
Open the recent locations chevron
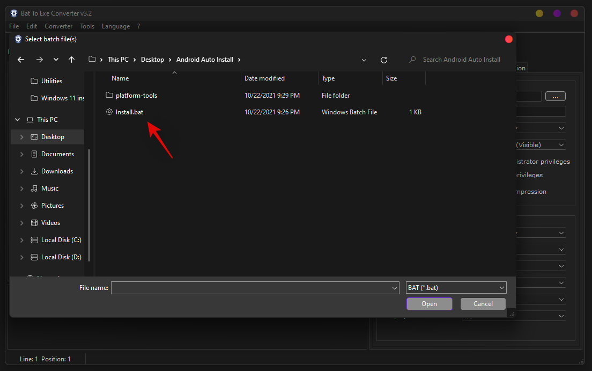click(x=56, y=60)
